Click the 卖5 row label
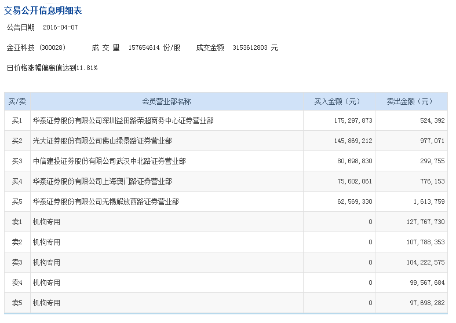456x323 pixels. 17,303
